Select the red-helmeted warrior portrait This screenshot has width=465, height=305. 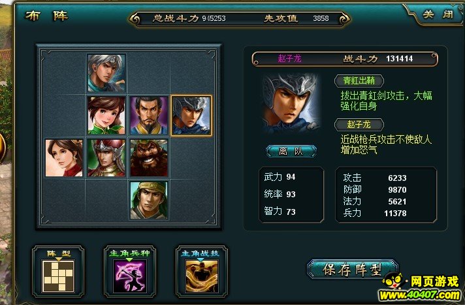(x=106, y=158)
